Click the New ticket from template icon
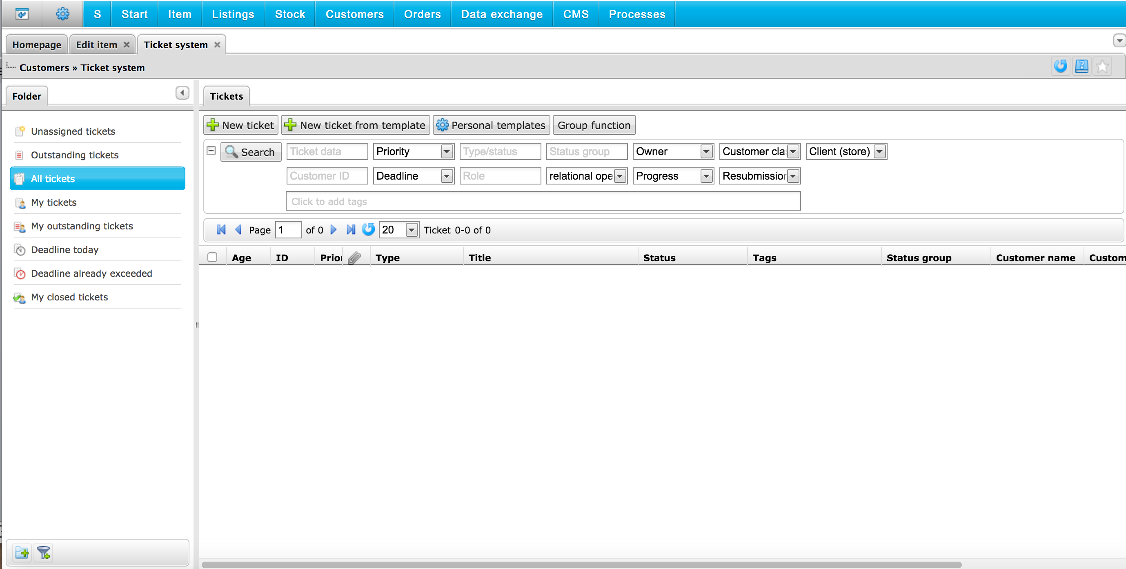The height and width of the screenshot is (569, 1126). coord(290,126)
